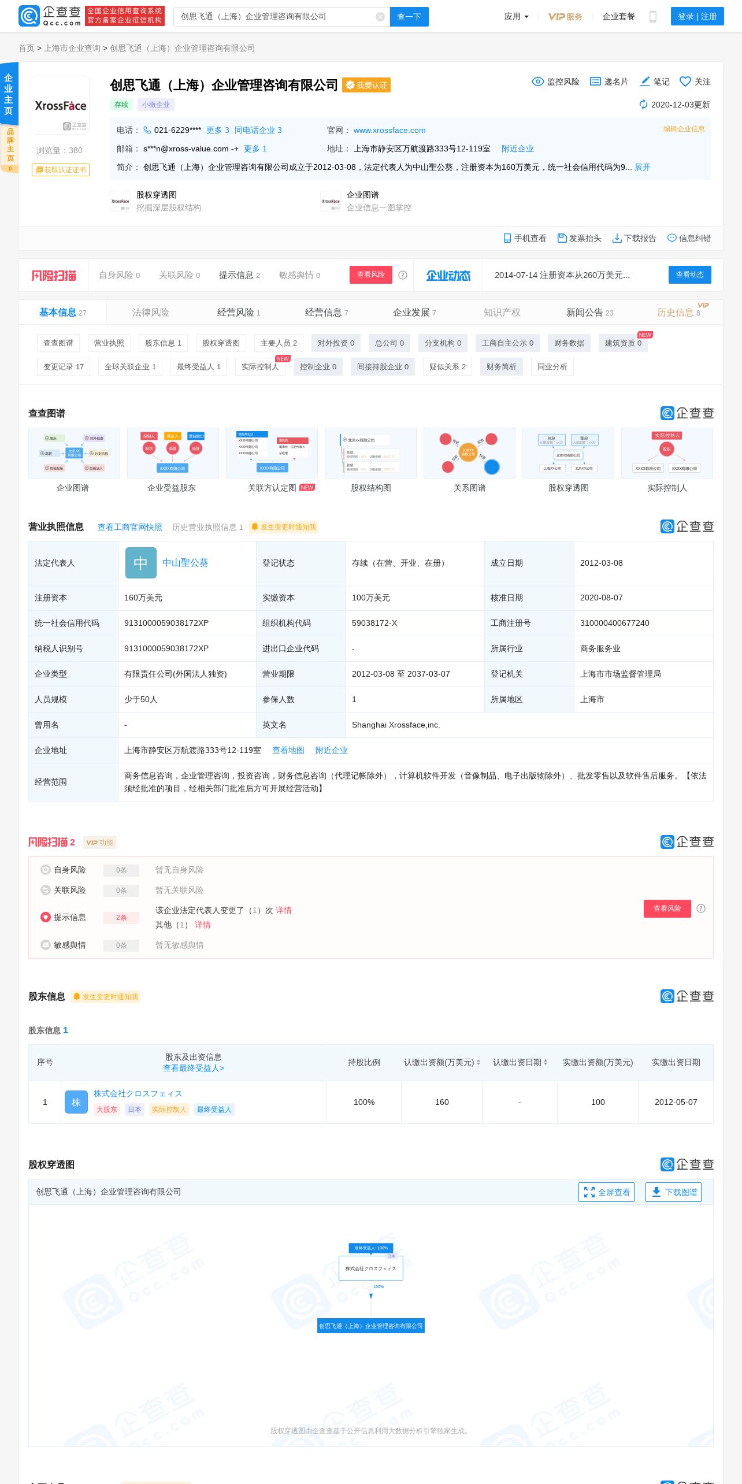Click the 查一下 search button

coord(409,17)
